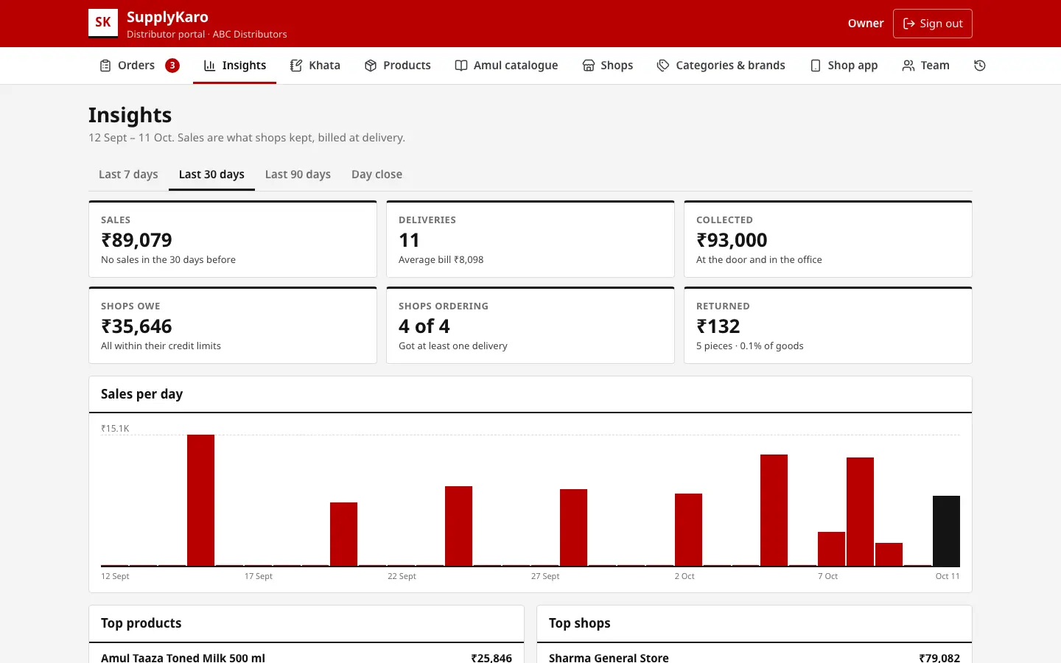
Task: Switch to Last 90 days
Action: [x=298, y=175]
